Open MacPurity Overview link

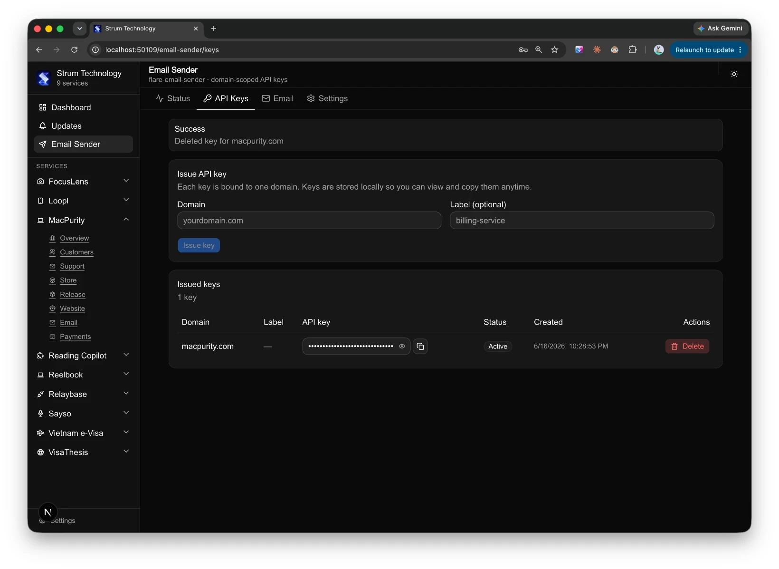tap(75, 238)
